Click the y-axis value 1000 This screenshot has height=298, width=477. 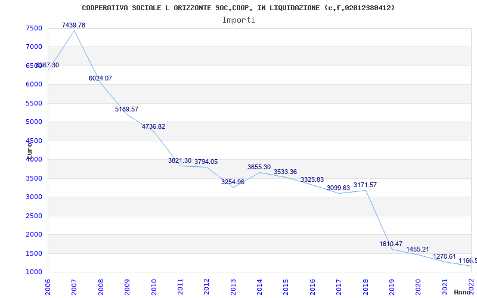point(34,272)
